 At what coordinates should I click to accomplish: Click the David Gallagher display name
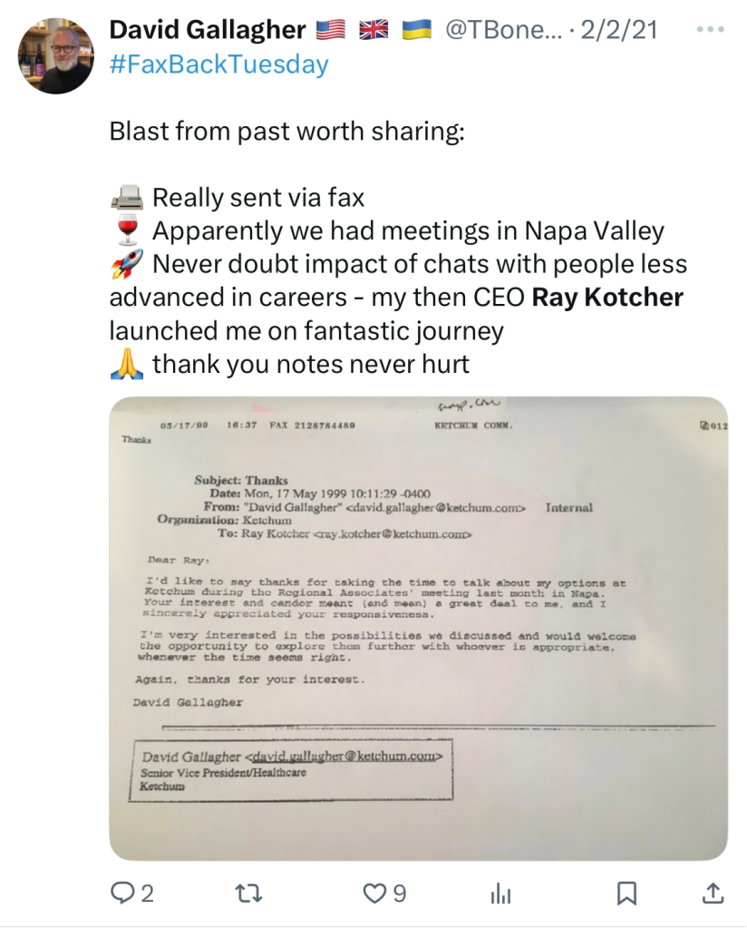207,30
